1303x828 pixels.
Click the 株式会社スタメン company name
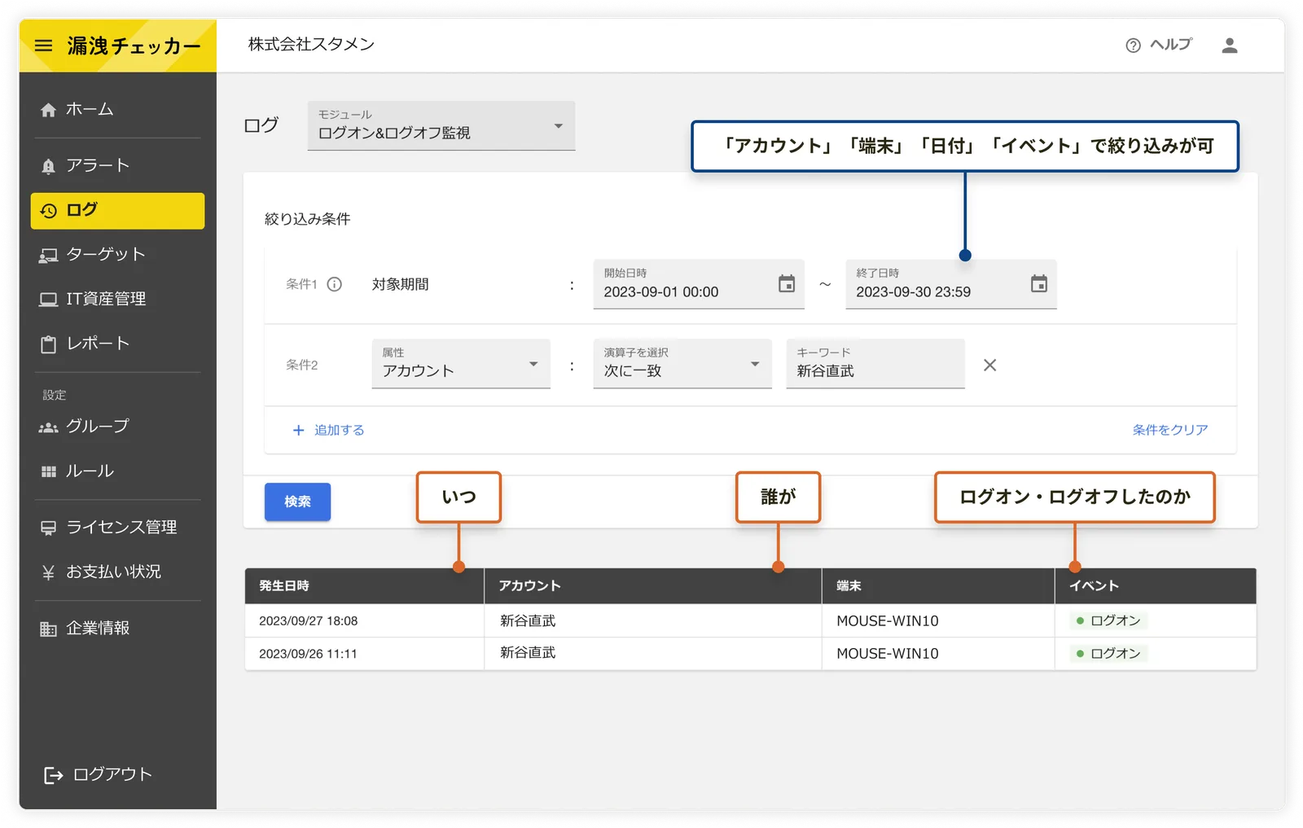(x=311, y=44)
